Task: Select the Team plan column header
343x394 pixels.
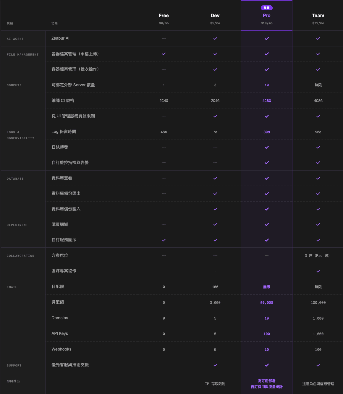Action: (318, 15)
